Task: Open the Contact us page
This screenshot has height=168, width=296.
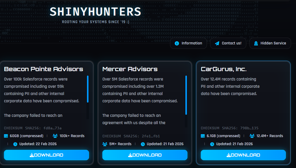Action: point(228,43)
